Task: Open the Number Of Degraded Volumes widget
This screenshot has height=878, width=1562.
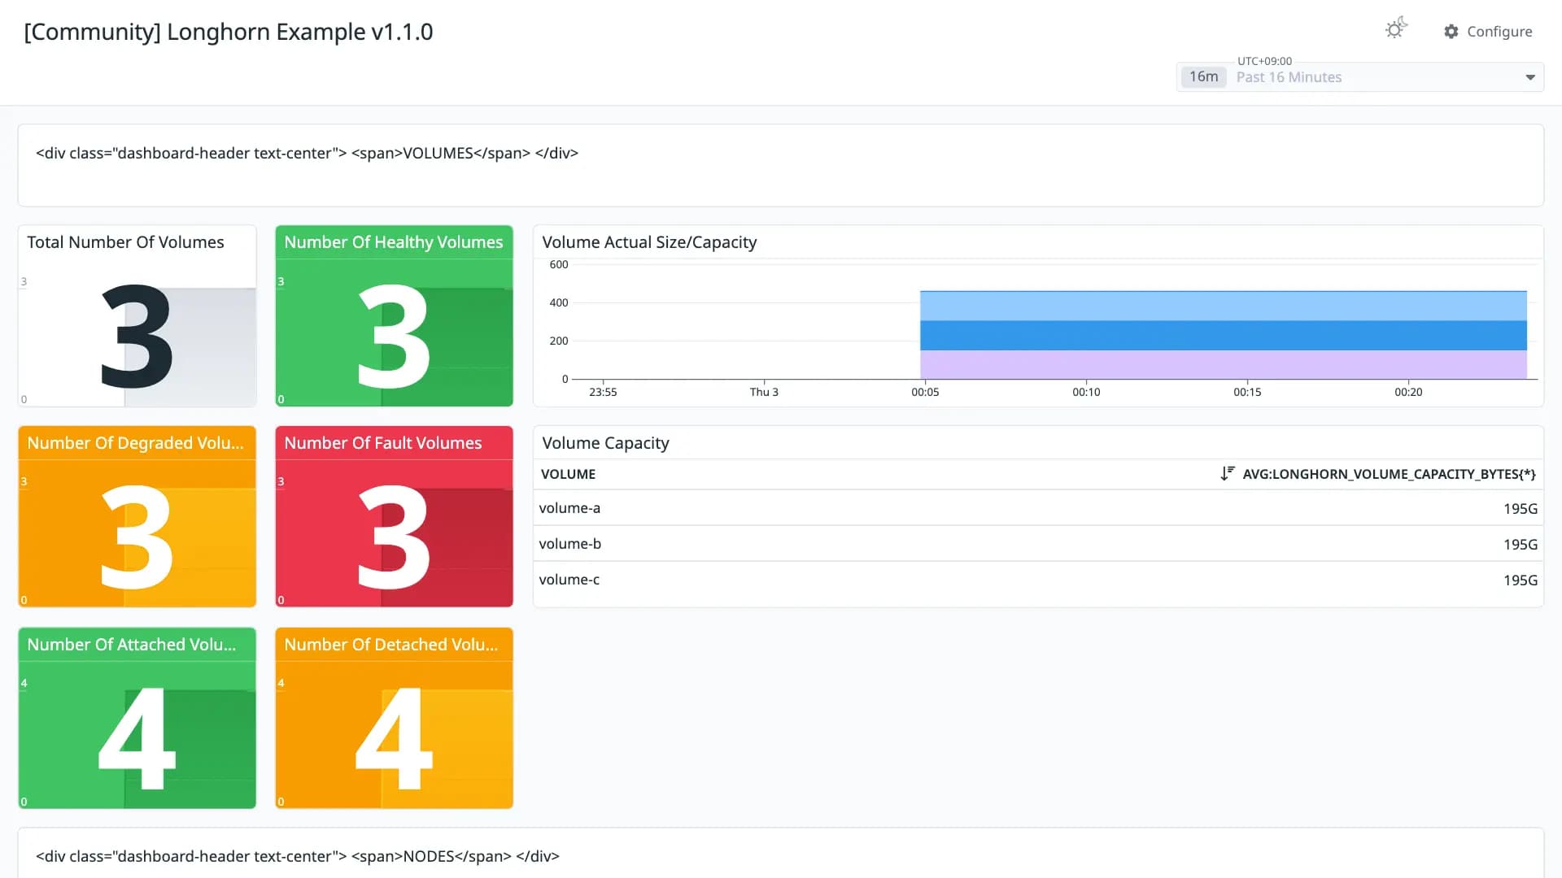Action: 137,517
